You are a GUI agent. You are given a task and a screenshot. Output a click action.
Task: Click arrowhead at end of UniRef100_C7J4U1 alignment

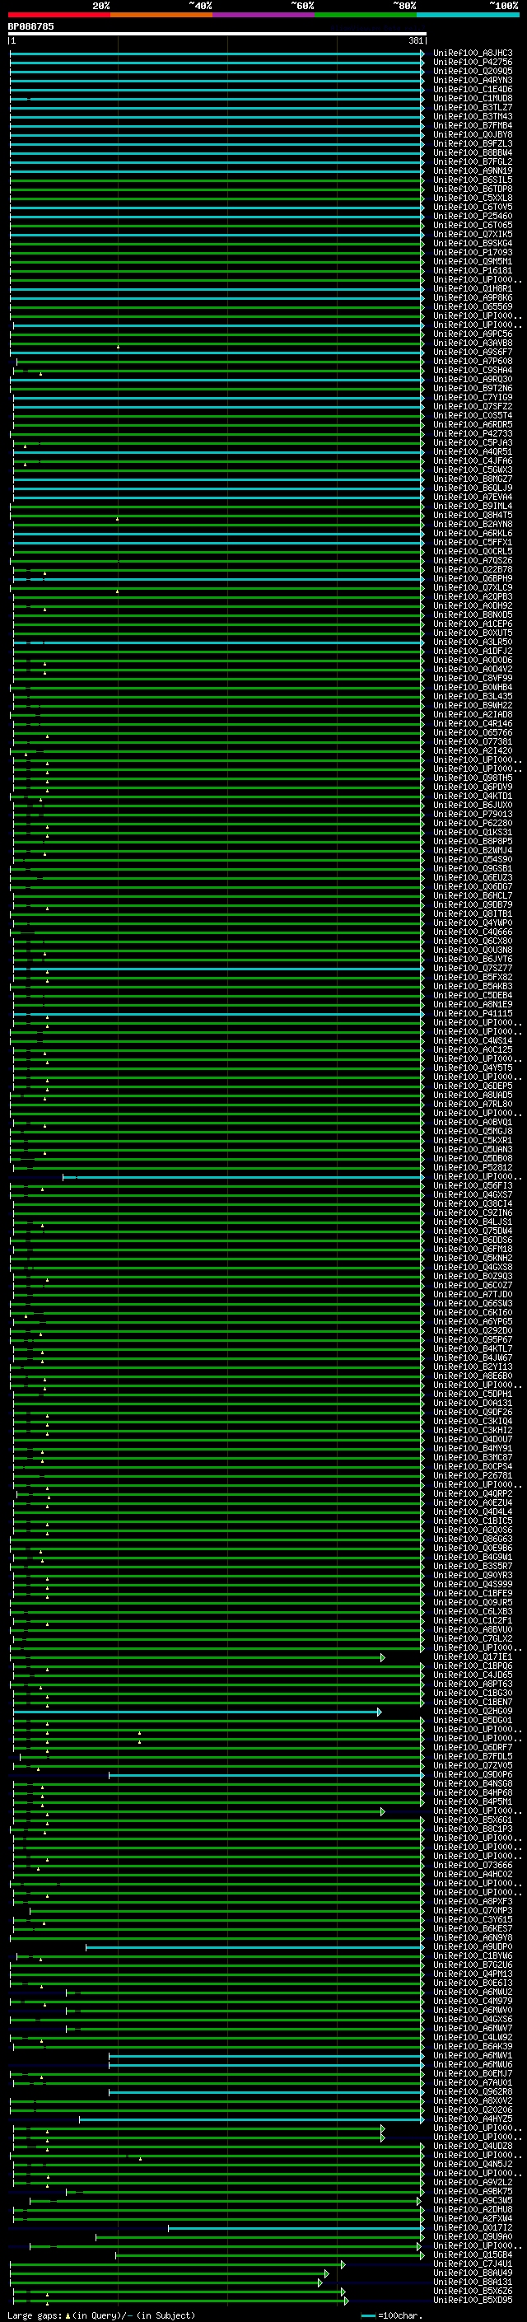point(343,2265)
